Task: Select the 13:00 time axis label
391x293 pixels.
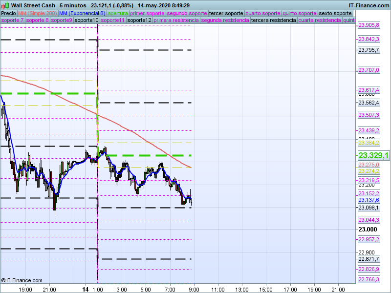Action: click(x=242, y=290)
